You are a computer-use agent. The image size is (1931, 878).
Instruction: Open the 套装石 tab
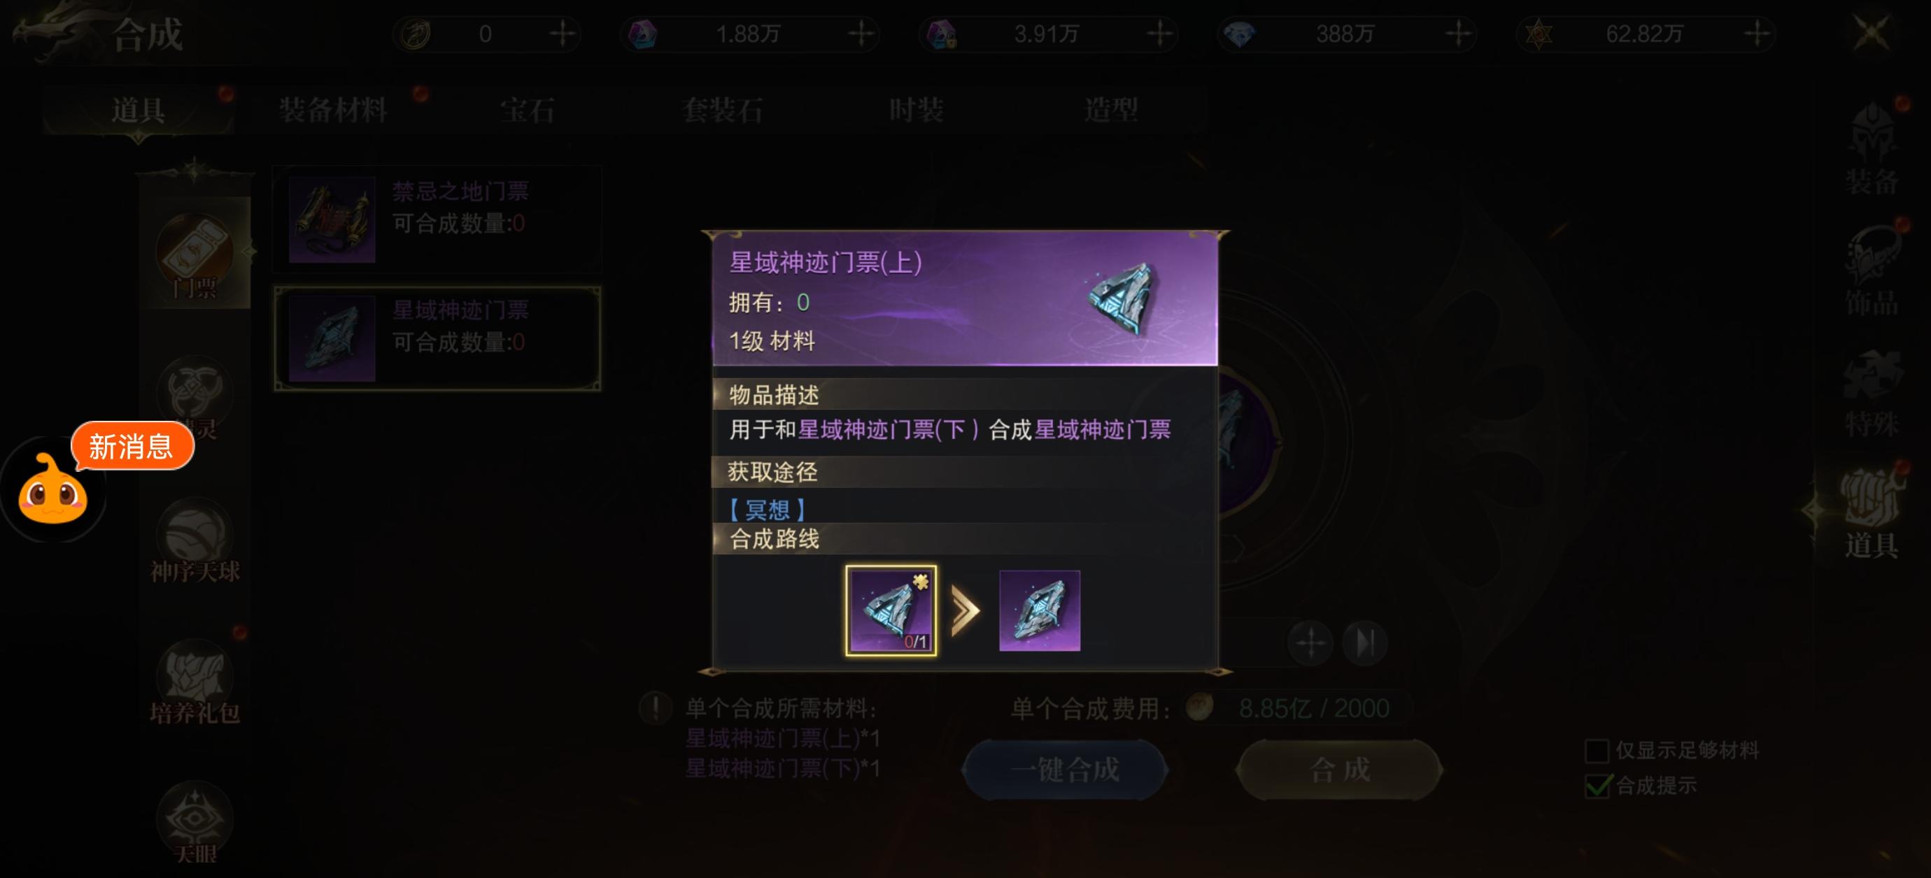pyautogui.click(x=722, y=110)
